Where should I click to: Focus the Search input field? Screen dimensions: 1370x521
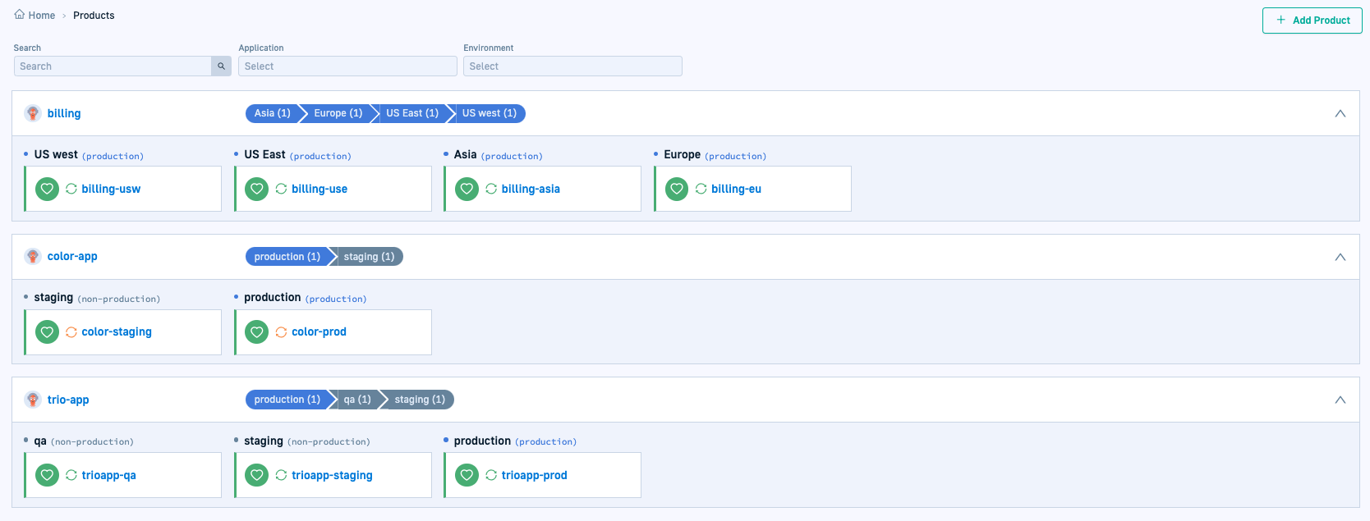tap(113, 66)
